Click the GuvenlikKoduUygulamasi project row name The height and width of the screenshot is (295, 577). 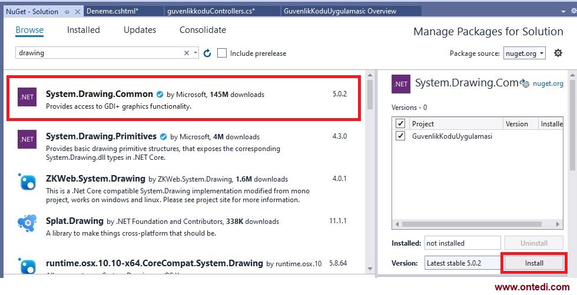[452, 136]
